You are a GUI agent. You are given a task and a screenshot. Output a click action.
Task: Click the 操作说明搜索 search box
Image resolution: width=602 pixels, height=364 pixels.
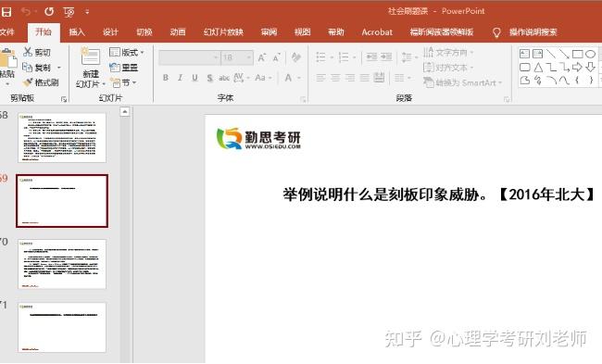[x=533, y=31]
